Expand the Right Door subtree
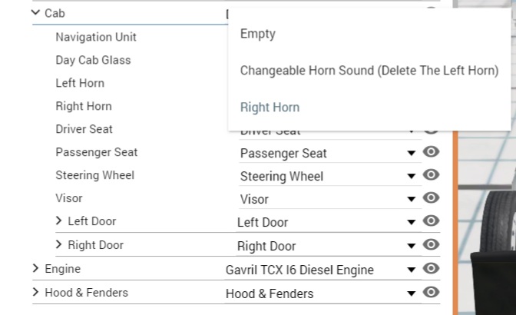The width and height of the screenshot is (516, 315). tap(59, 245)
